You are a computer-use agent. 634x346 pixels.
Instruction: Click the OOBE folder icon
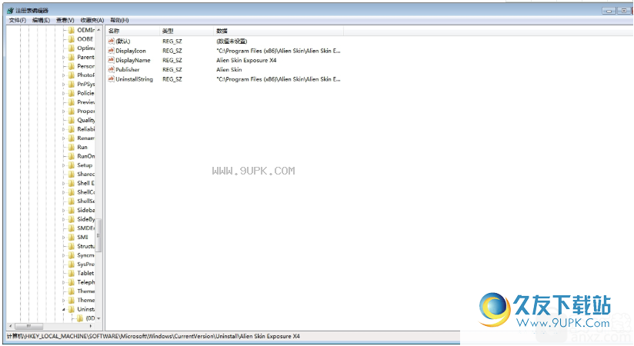pos(72,39)
